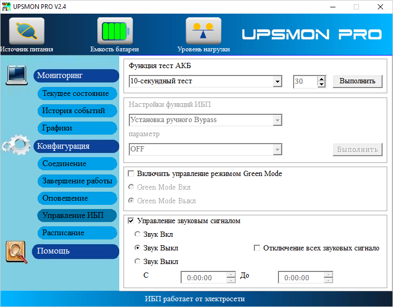Enable Green Mode control checkbox
Image resolution: width=393 pixels, height=307 pixels.
point(131,174)
